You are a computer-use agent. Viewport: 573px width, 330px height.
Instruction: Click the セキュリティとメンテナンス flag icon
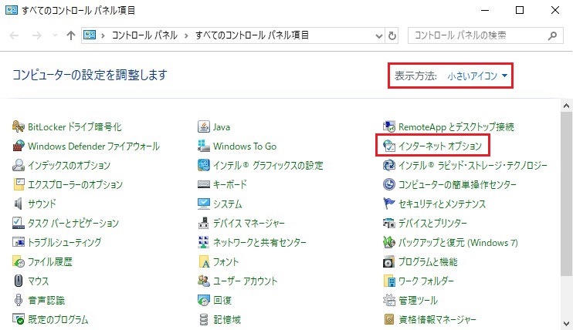pos(389,204)
